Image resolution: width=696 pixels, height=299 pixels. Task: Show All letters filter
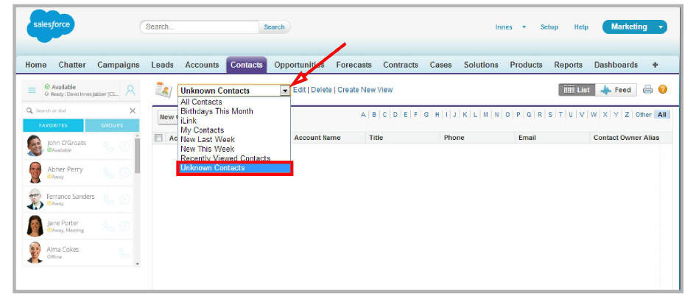tap(662, 114)
